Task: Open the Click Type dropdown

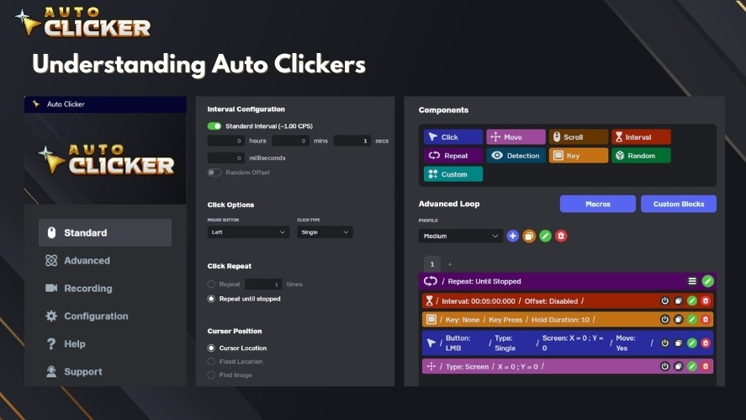Action: tap(325, 232)
